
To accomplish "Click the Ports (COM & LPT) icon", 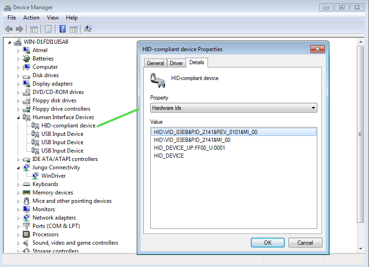I will click(x=27, y=226).
